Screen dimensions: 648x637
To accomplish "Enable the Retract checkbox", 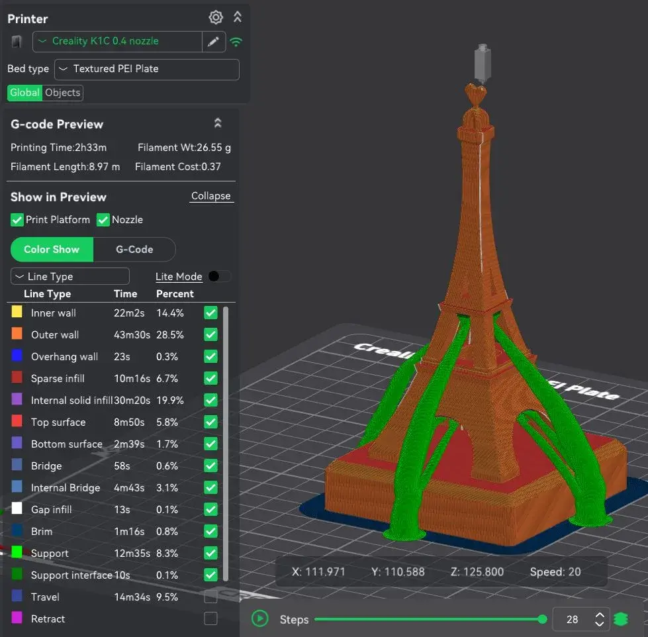I will [x=210, y=619].
